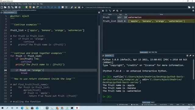Refresh variables in Variable Explorer

[121, 11]
